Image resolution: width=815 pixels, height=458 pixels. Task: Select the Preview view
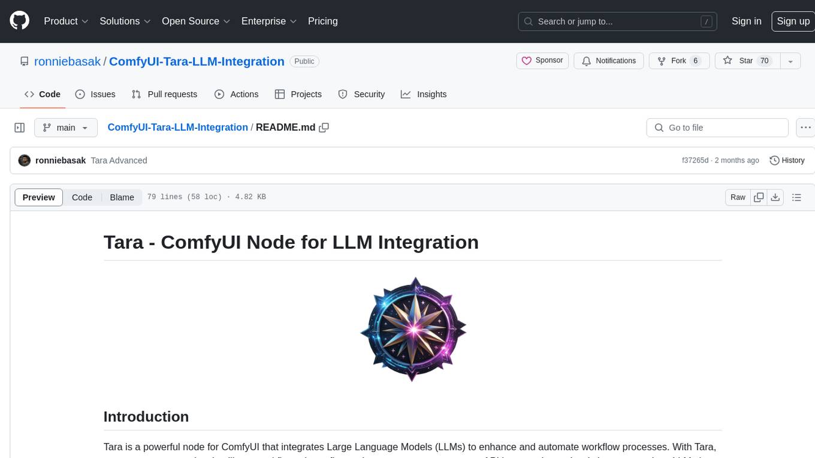[39, 197]
